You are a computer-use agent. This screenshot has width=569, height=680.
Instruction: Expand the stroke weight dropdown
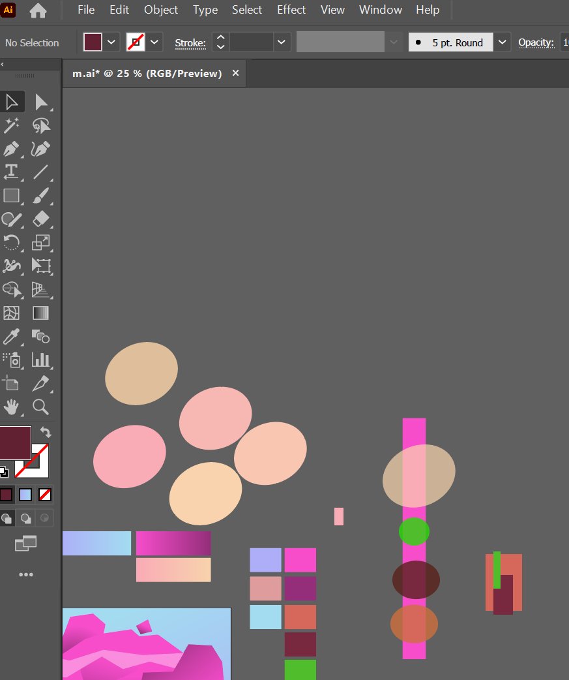(x=282, y=42)
